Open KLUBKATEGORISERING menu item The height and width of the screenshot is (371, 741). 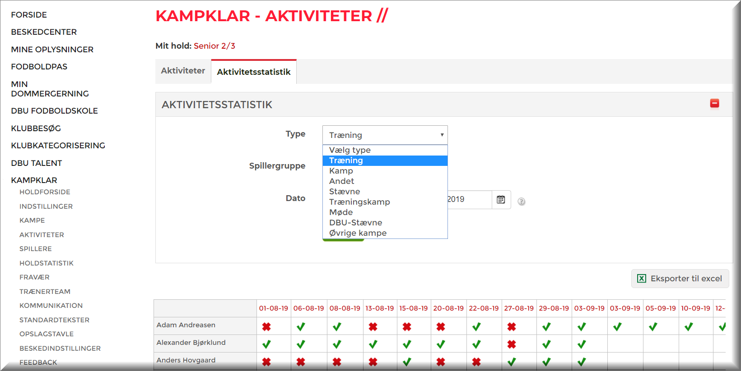click(x=58, y=146)
